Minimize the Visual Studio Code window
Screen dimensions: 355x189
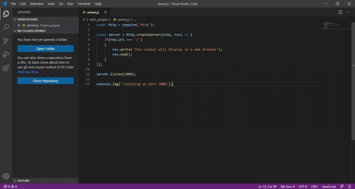pyautogui.click(x=325, y=3)
